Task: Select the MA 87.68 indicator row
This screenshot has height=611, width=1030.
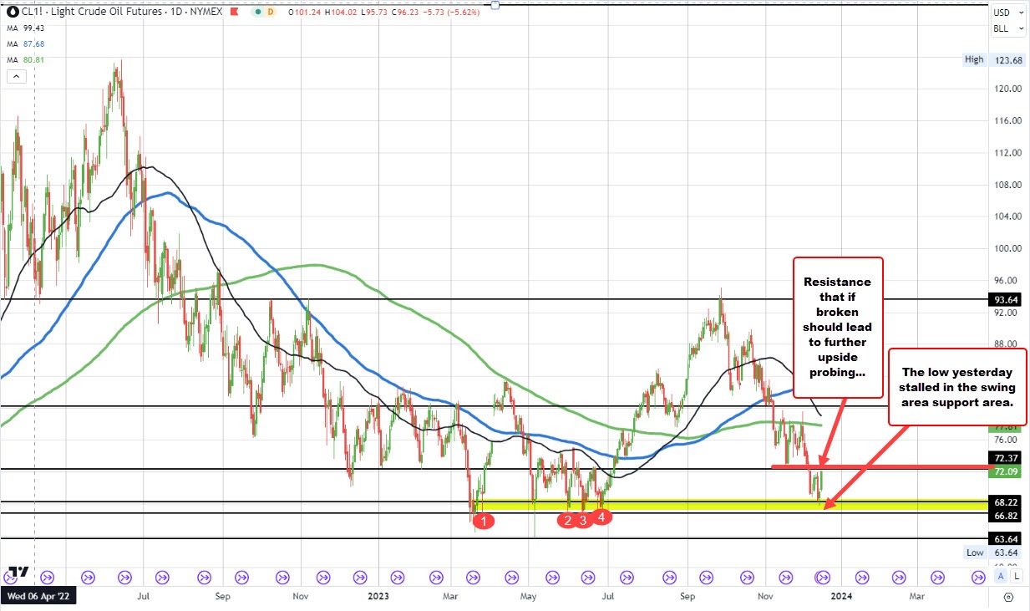Action: pos(24,44)
